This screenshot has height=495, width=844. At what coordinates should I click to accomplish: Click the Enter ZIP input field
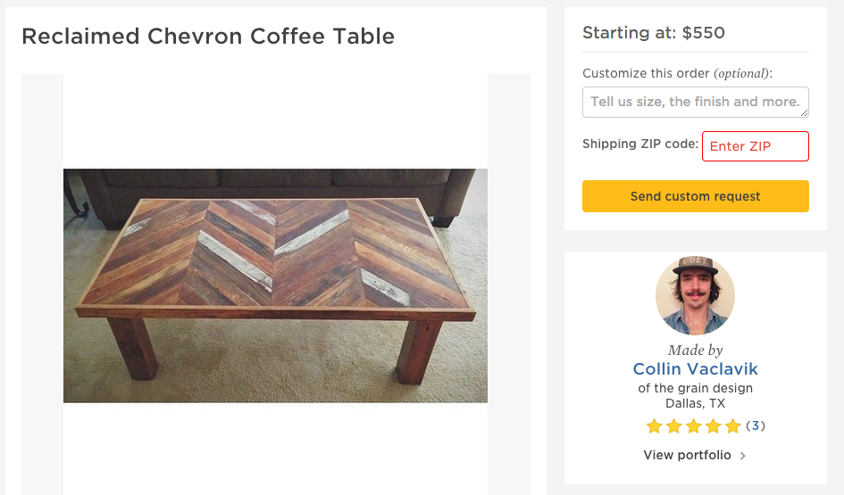756,146
